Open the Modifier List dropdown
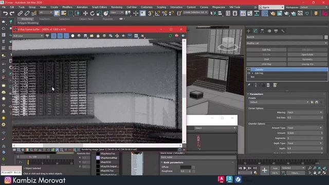 click(287, 43)
